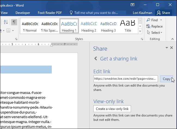Image resolution: width=177 pixels, height=129 pixels.
Task: Open the Find dropdown arrow
Action: pyautogui.click(x=161, y=20)
